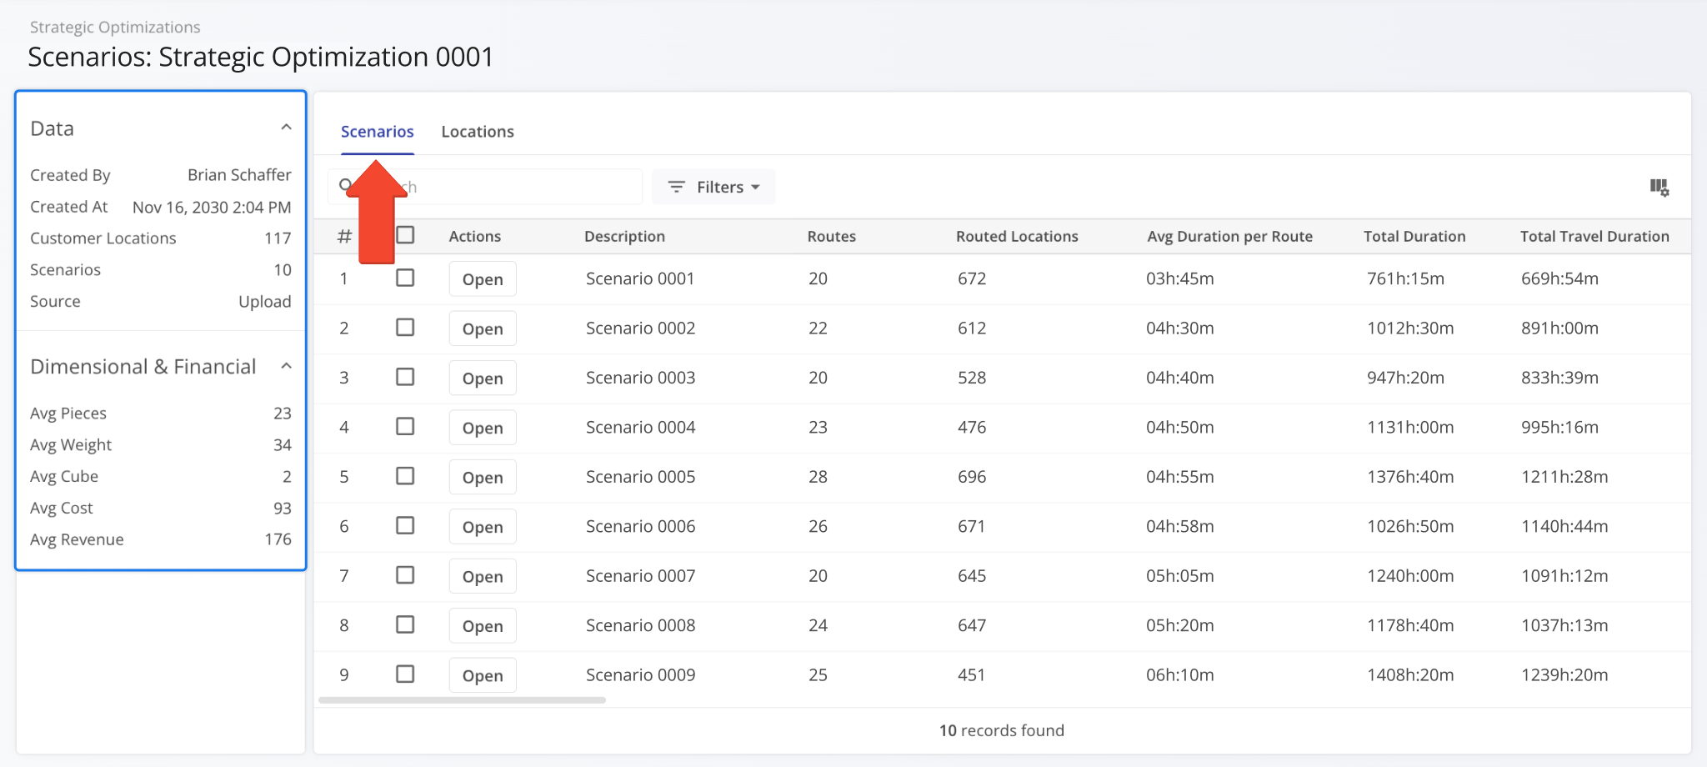The width and height of the screenshot is (1707, 767).
Task: Check the select-all checkbox in the table header
Action: coord(406,235)
